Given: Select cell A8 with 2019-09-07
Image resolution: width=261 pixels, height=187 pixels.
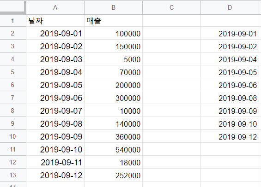Looking at the screenshot, I should point(55,111).
